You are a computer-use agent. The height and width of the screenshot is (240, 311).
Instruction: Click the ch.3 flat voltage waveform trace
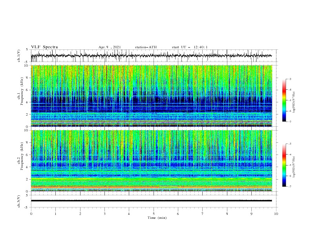click(151, 201)
